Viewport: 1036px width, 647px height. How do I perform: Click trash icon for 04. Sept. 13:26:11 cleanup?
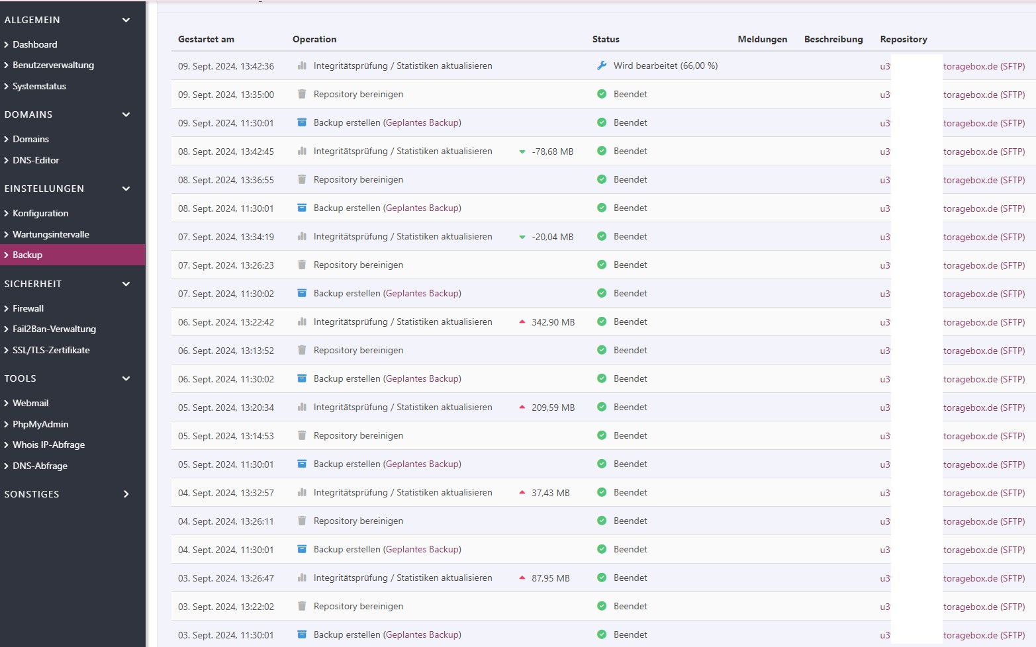click(302, 521)
